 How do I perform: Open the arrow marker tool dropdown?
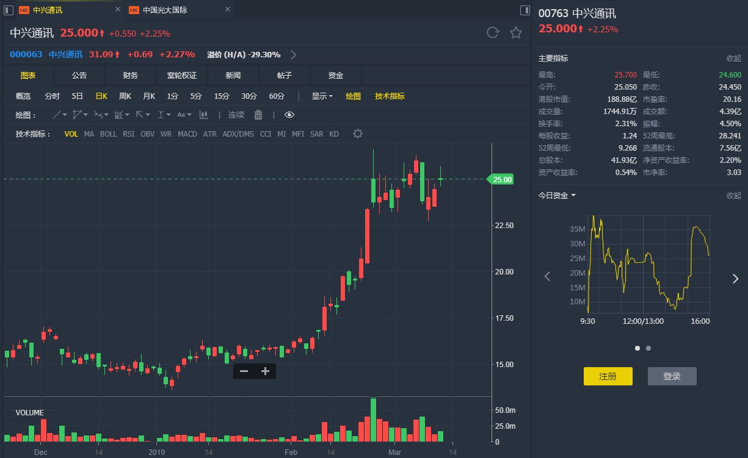(x=143, y=115)
